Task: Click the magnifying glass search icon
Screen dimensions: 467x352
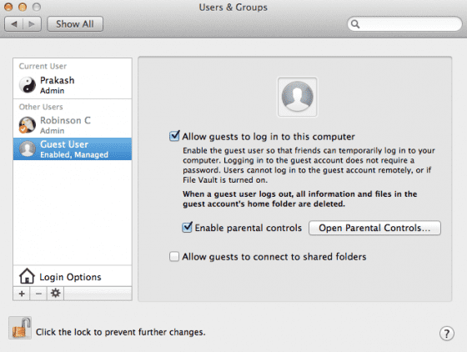Action: (x=355, y=24)
